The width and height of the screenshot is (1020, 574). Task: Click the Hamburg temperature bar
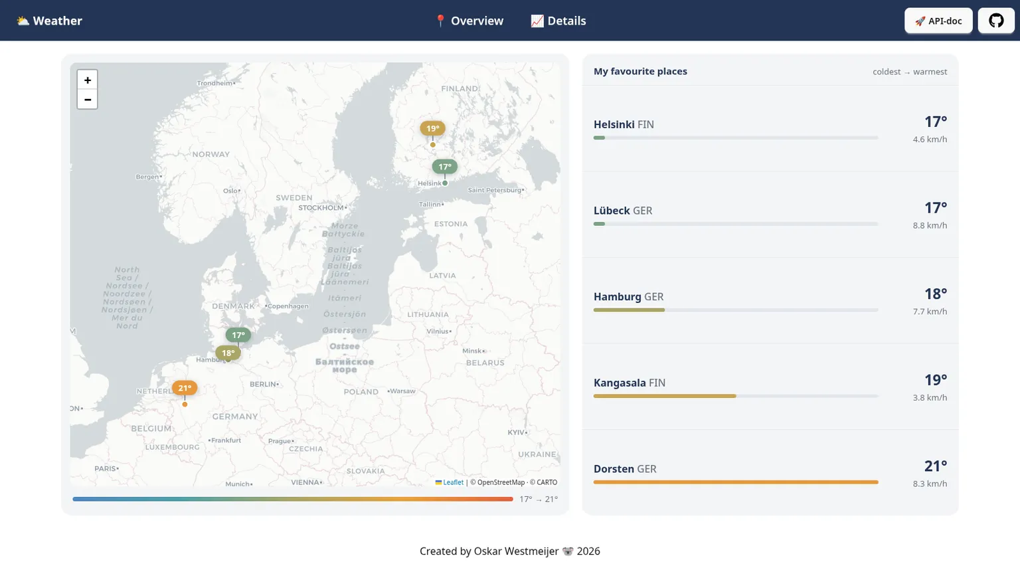point(736,310)
